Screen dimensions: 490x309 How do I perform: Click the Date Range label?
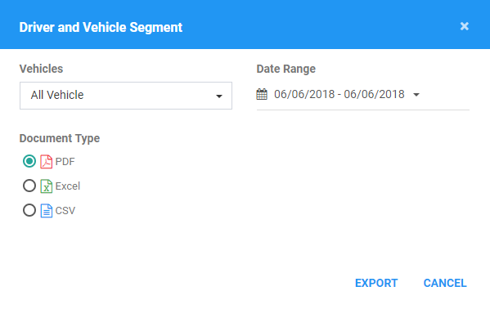coord(286,69)
